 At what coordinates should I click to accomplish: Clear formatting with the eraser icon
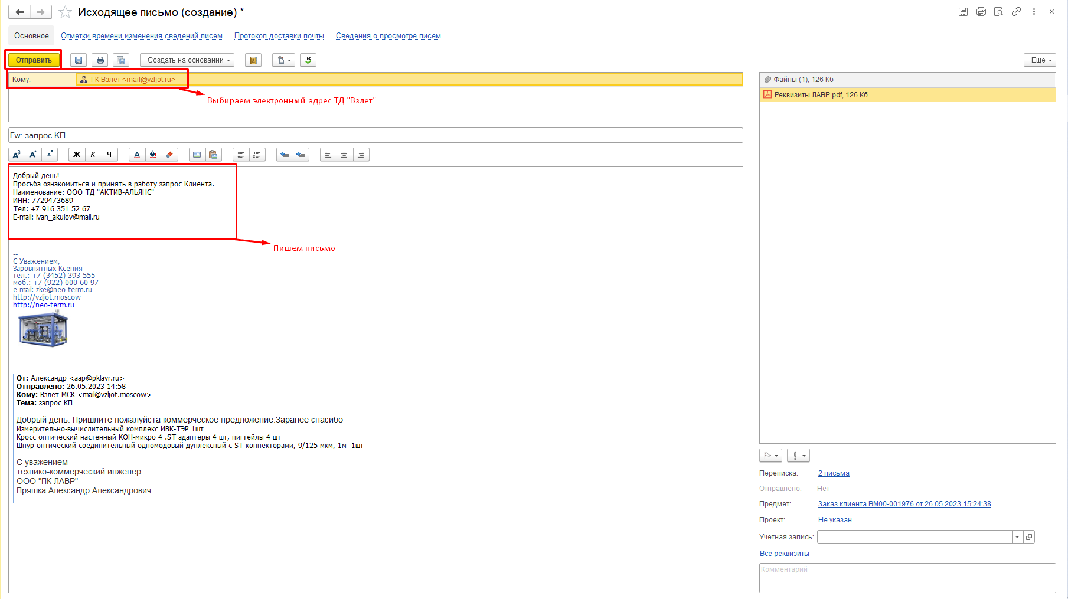point(170,155)
